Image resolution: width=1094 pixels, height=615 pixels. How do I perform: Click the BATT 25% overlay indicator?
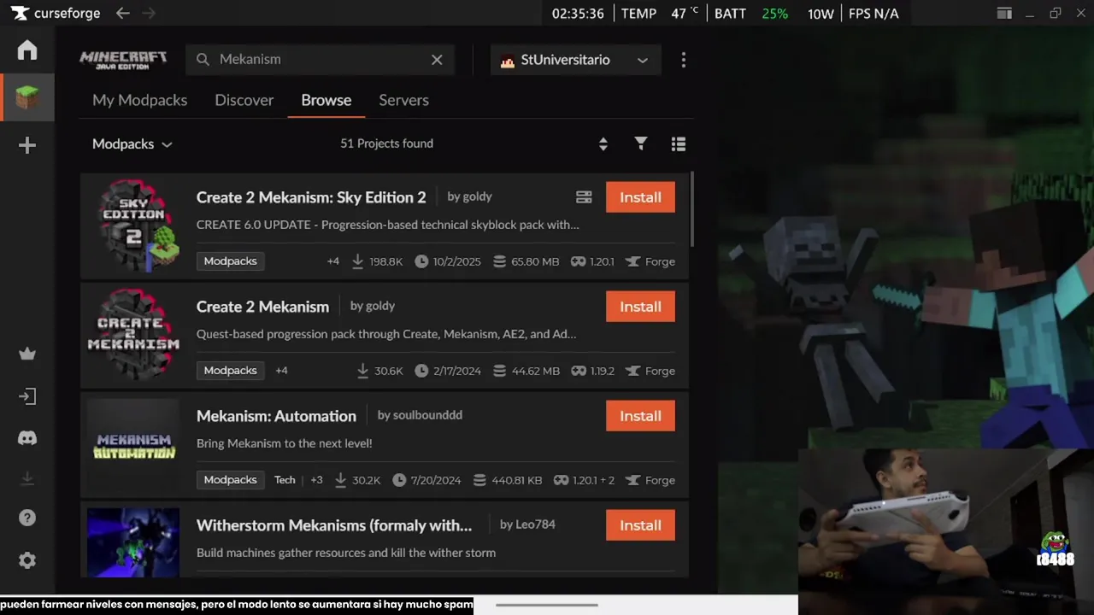[x=751, y=14]
